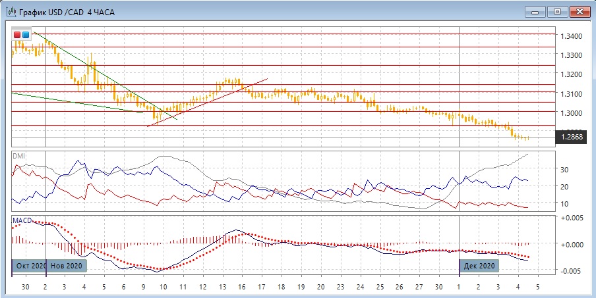Select the DMI indicator label

18,156
